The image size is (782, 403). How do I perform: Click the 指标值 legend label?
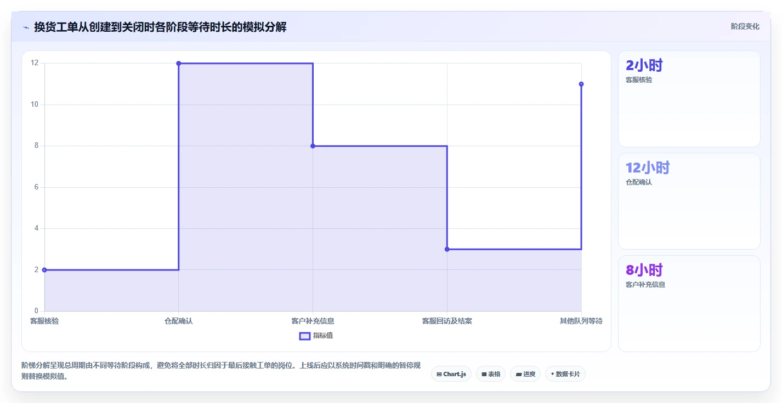[323, 336]
